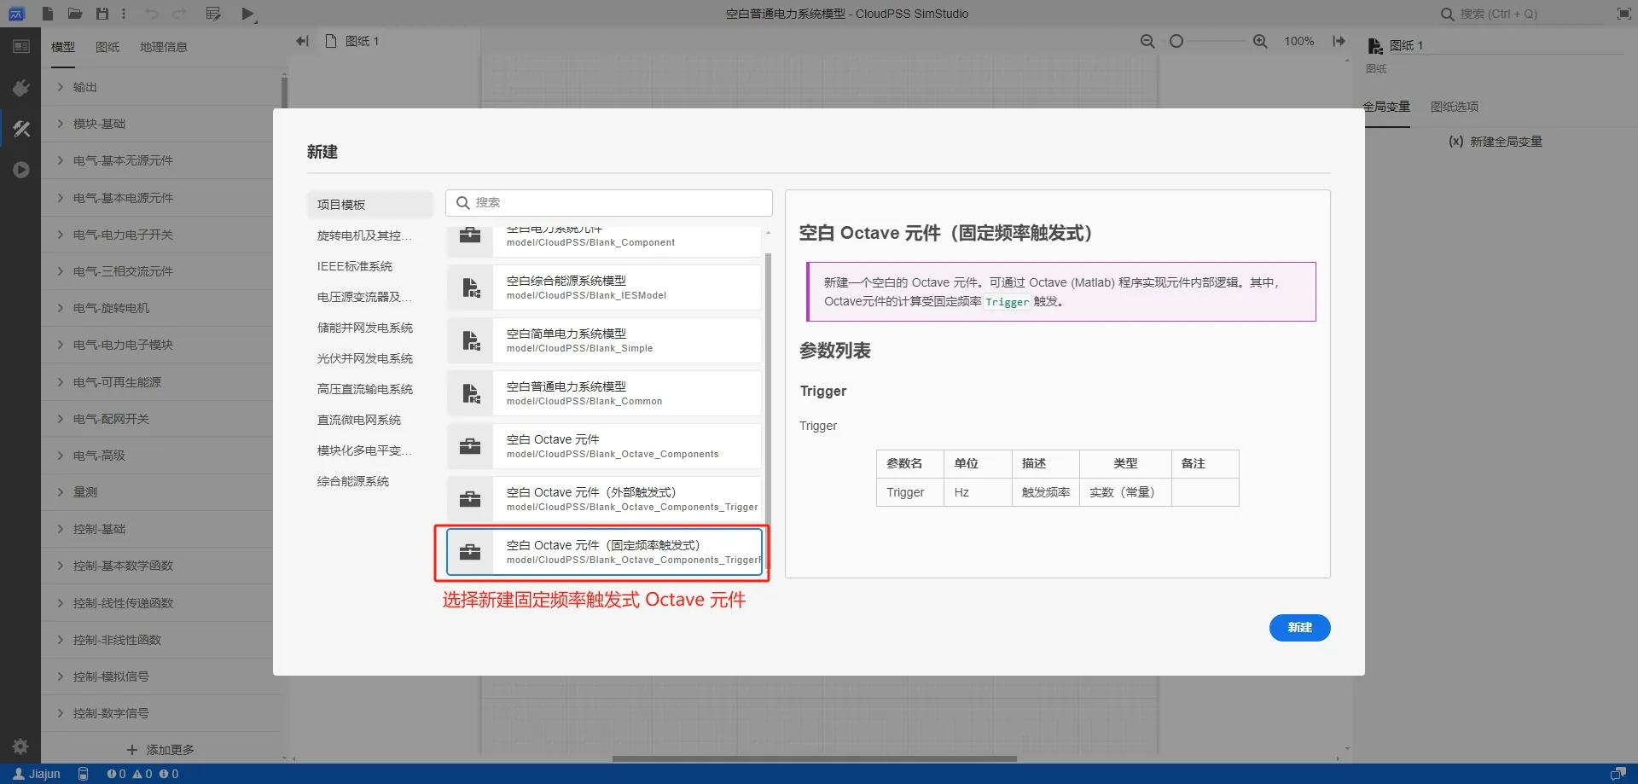This screenshot has width=1638, height=784.
Task: Click the zoom level slider
Action: 1178,40
